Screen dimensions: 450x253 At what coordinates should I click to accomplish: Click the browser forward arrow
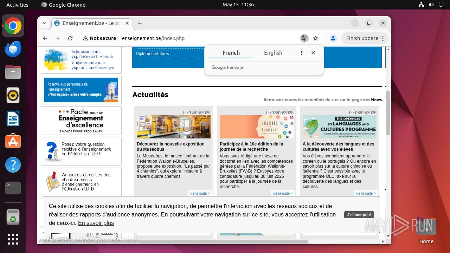click(x=58, y=38)
